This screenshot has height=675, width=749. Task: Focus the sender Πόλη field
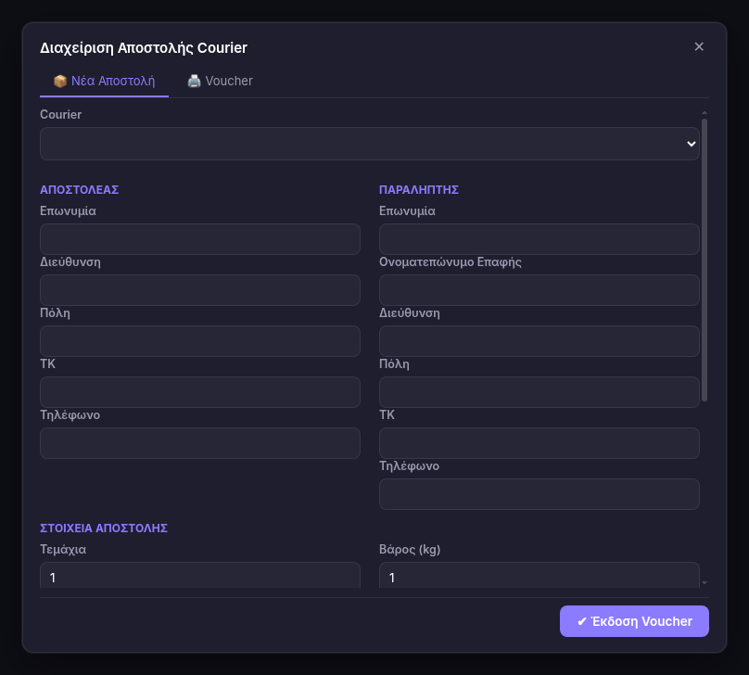pos(200,341)
